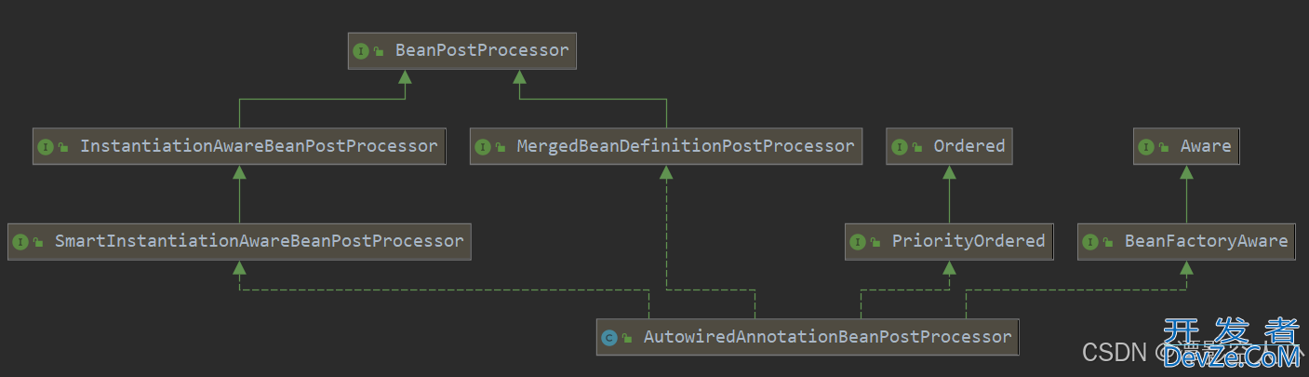The width and height of the screenshot is (1309, 377).
Task: Click class icon of AutowiredAnnotationBeanPostProcessor
Action: click(x=609, y=338)
